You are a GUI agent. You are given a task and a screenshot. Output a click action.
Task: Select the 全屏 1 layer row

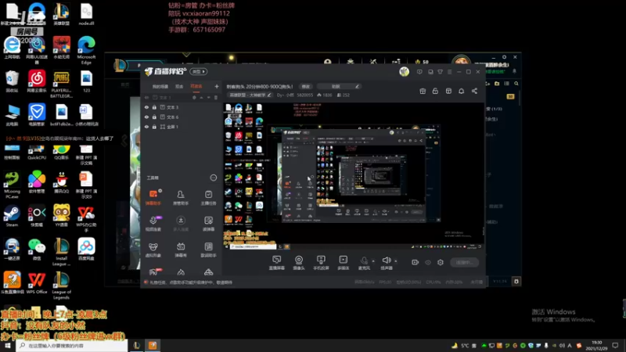[182, 127]
